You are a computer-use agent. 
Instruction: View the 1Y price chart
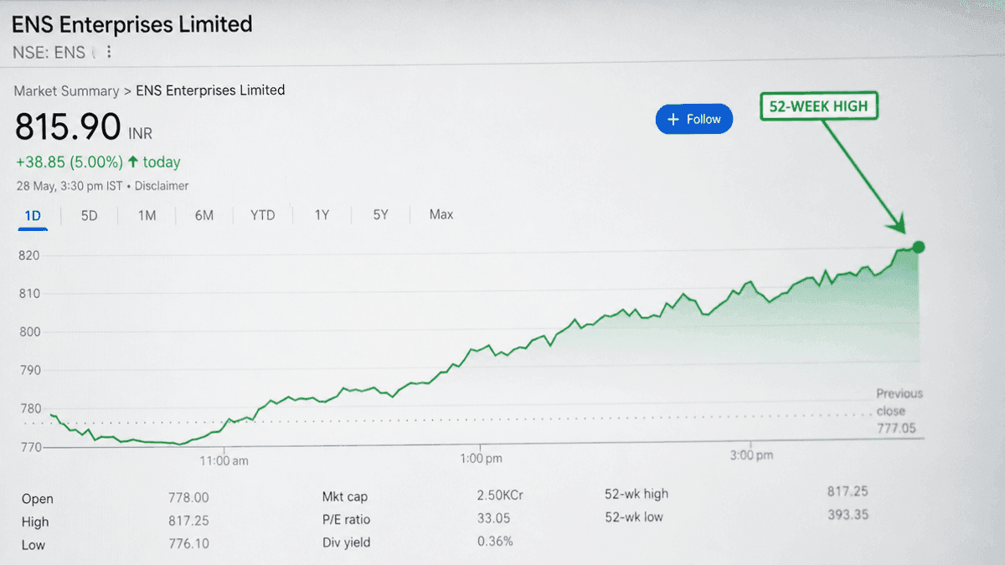[x=322, y=216]
